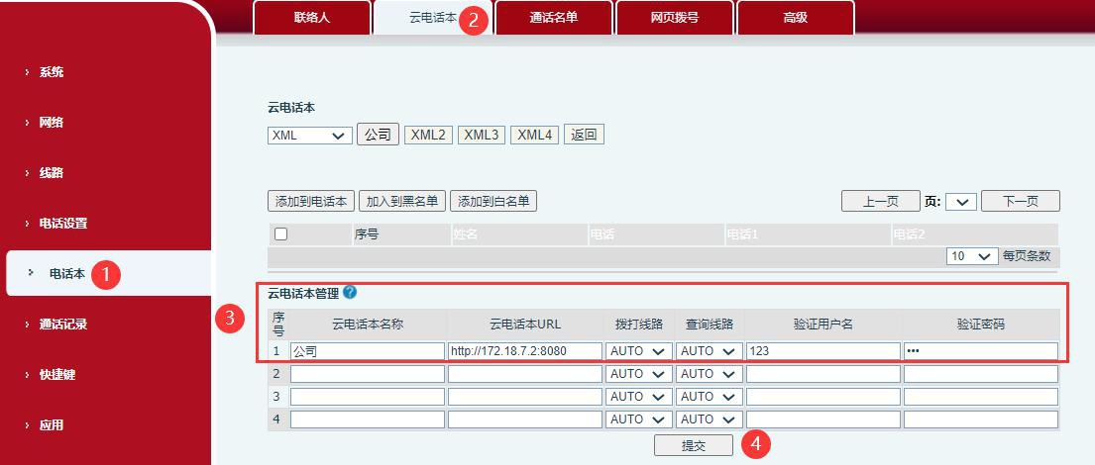Expand the page number dropdown
Image resolution: width=1095 pixels, height=465 pixels.
point(961,202)
